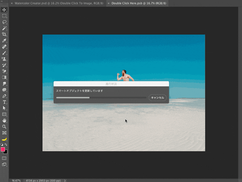Close the Double Click Here.psb tab
The height and width of the screenshot is (182, 242).
[108, 3]
